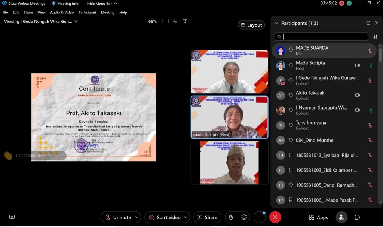Start video from the bottom toolbar
Viewport: 383px width, 227px height.
(x=164, y=217)
